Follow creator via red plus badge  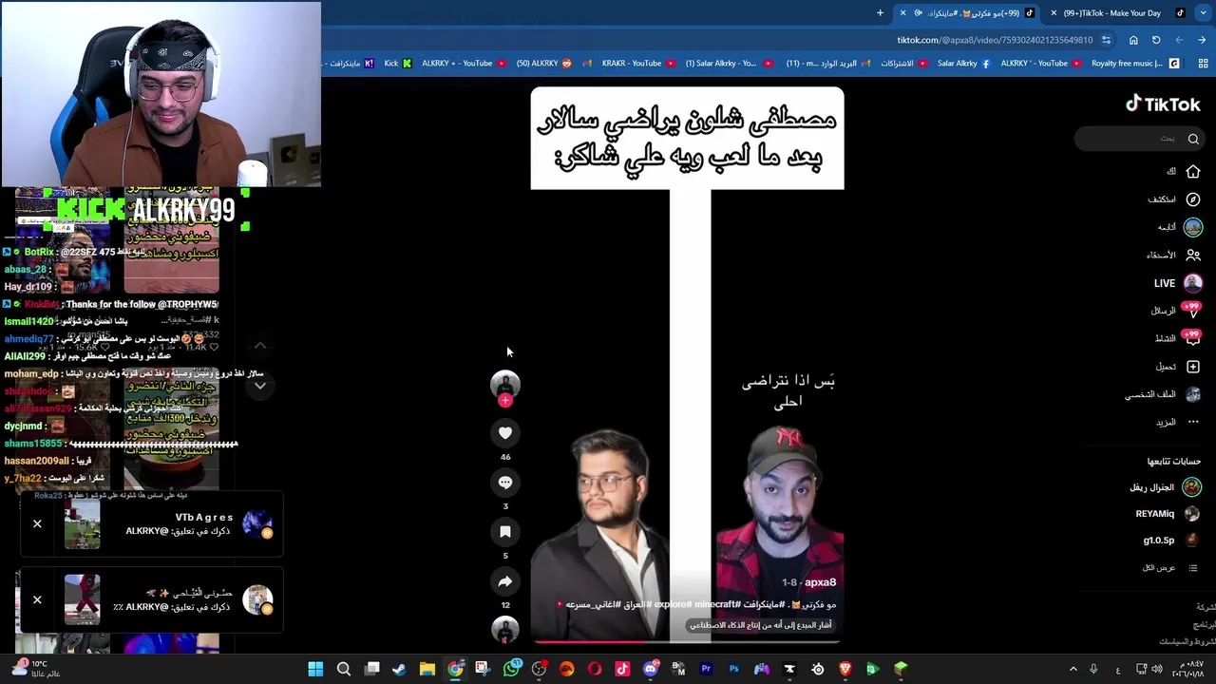click(505, 401)
